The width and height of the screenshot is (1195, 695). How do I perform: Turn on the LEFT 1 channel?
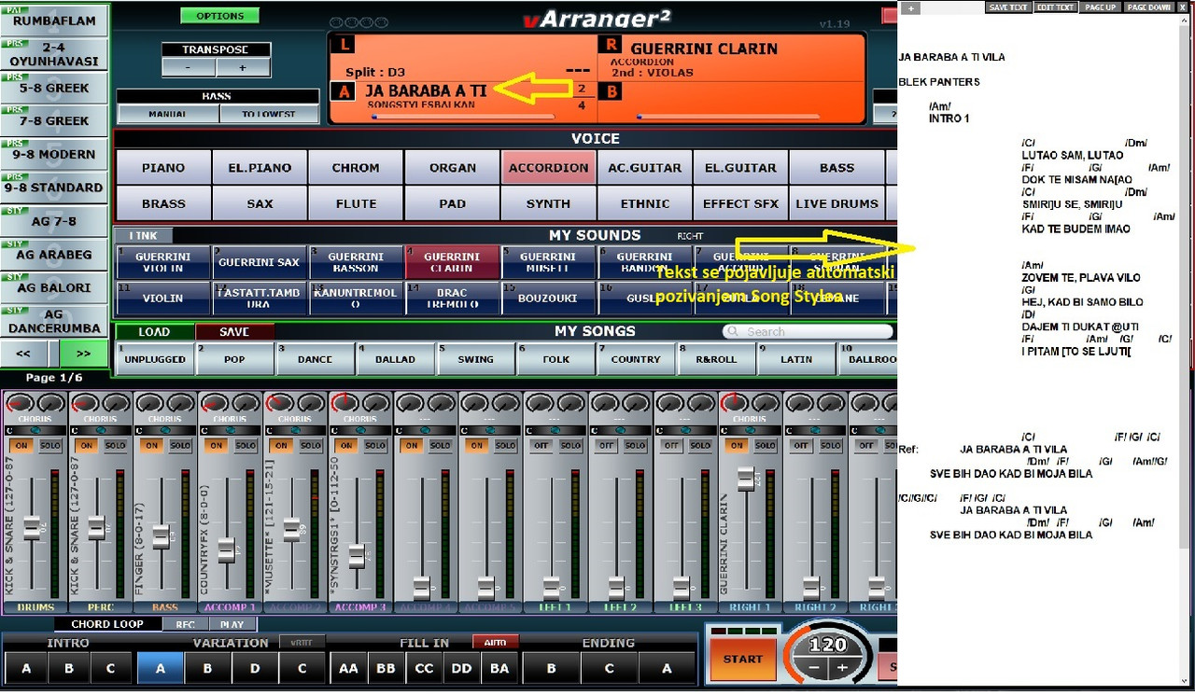pyautogui.click(x=541, y=446)
